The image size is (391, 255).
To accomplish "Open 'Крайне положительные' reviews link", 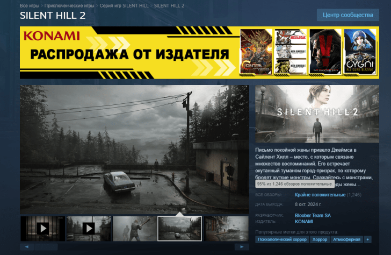I will point(320,195).
